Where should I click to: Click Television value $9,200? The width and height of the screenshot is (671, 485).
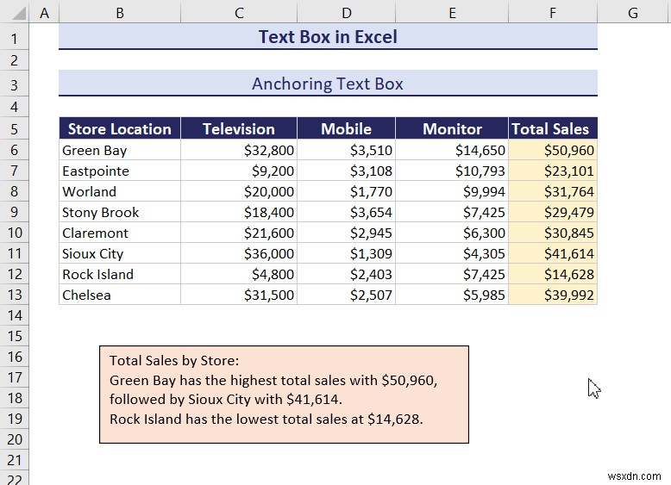(239, 171)
